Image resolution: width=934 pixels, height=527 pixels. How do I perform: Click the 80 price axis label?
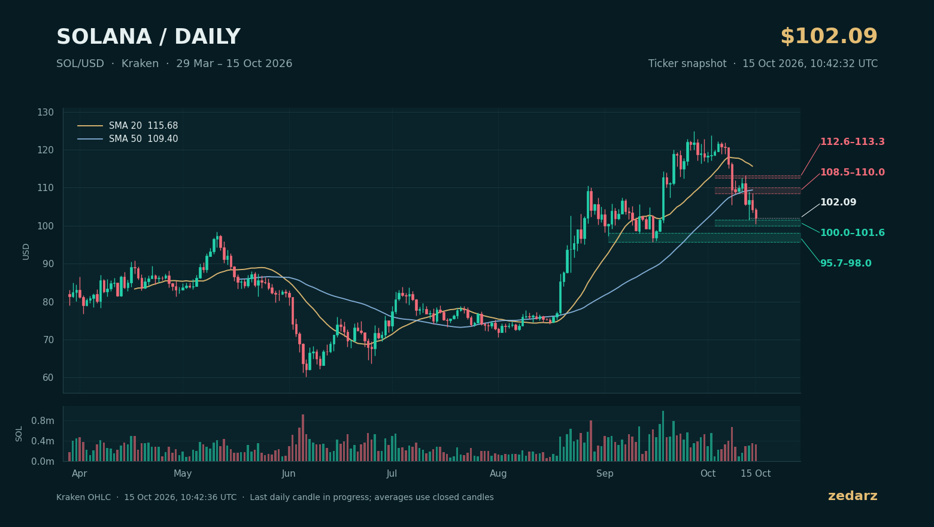(48, 302)
